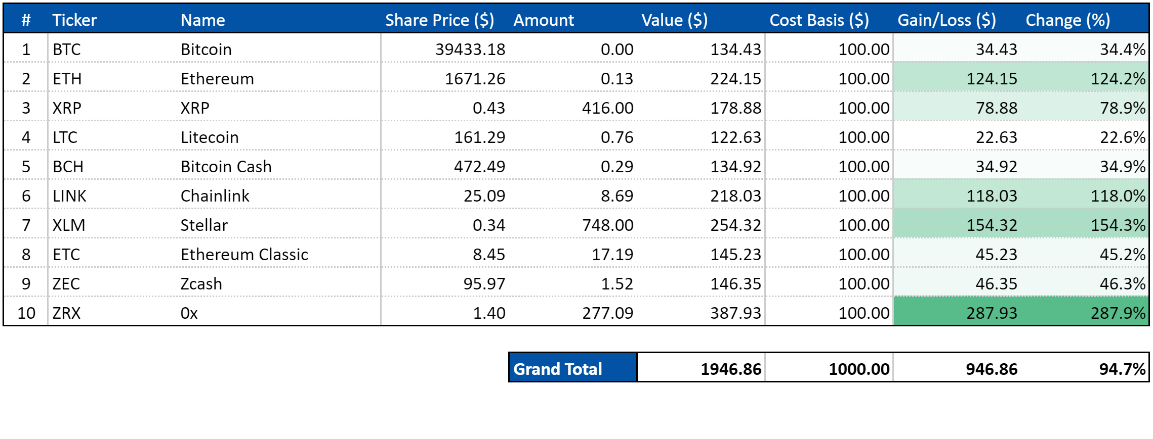Select the "Chainlink" name cell
Image resolution: width=1153 pixels, height=439 pixels.
[x=215, y=196]
